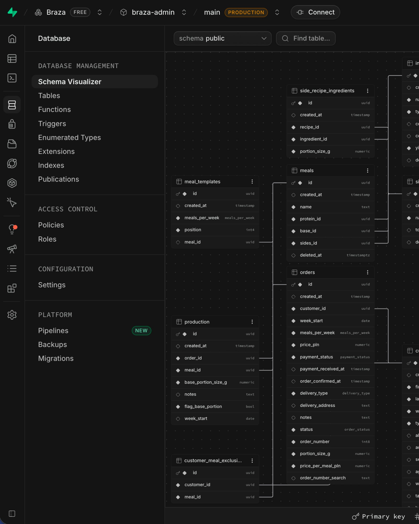Open the Storage folder icon
The height and width of the screenshot is (524, 419).
click(x=12, y=144)
